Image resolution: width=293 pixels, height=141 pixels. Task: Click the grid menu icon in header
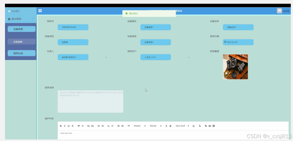(x=40, y=11)
